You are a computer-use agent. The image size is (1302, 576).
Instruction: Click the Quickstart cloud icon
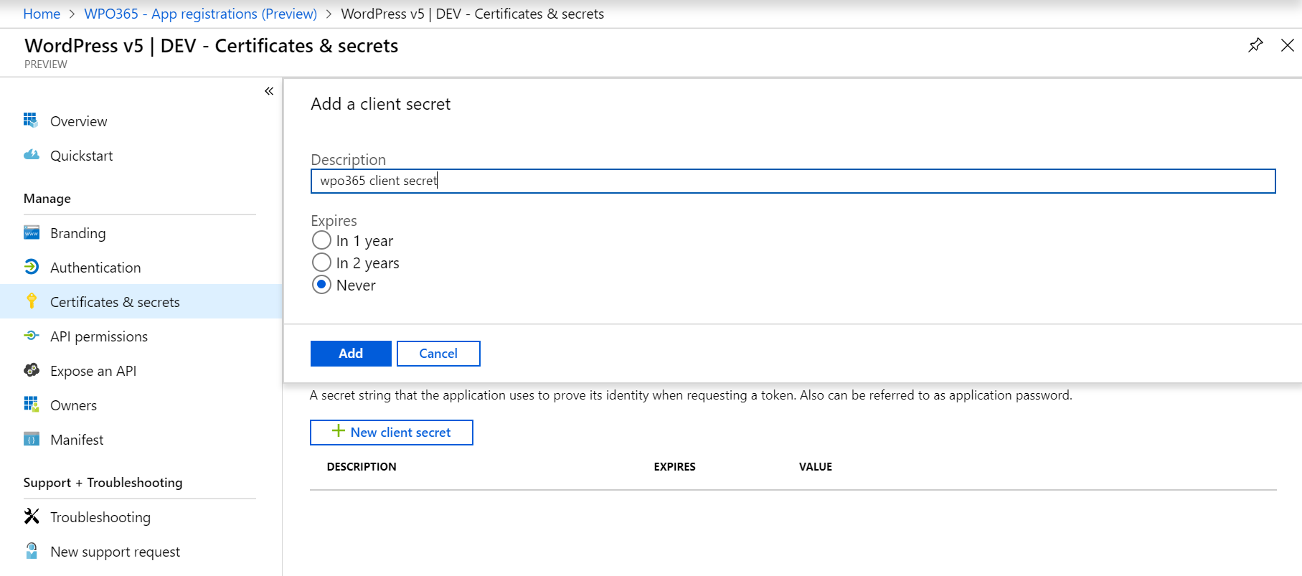tap(32, 154)
